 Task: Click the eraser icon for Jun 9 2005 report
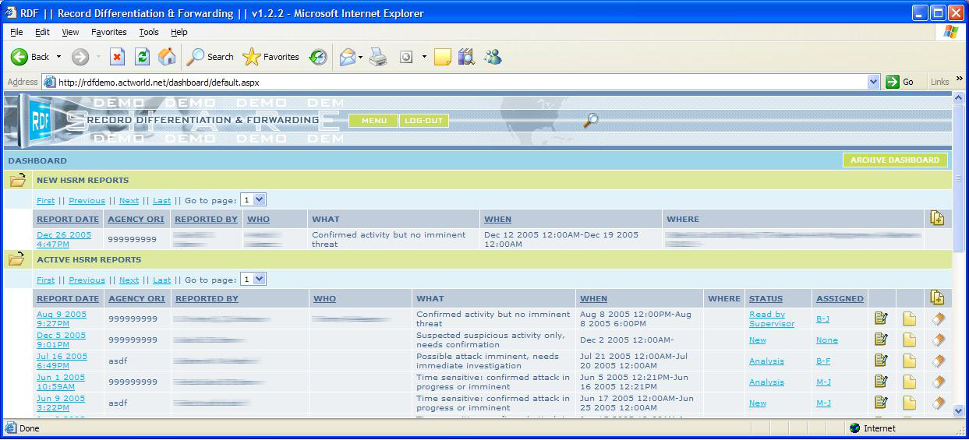pyautogui.click(x=938, y=403)
